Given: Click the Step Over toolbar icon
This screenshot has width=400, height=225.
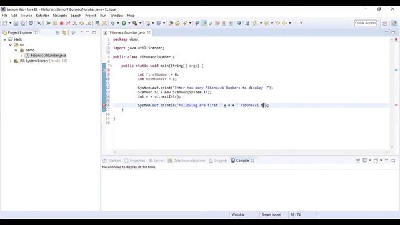Looking at the screenshot, I should tap(82, 23).
